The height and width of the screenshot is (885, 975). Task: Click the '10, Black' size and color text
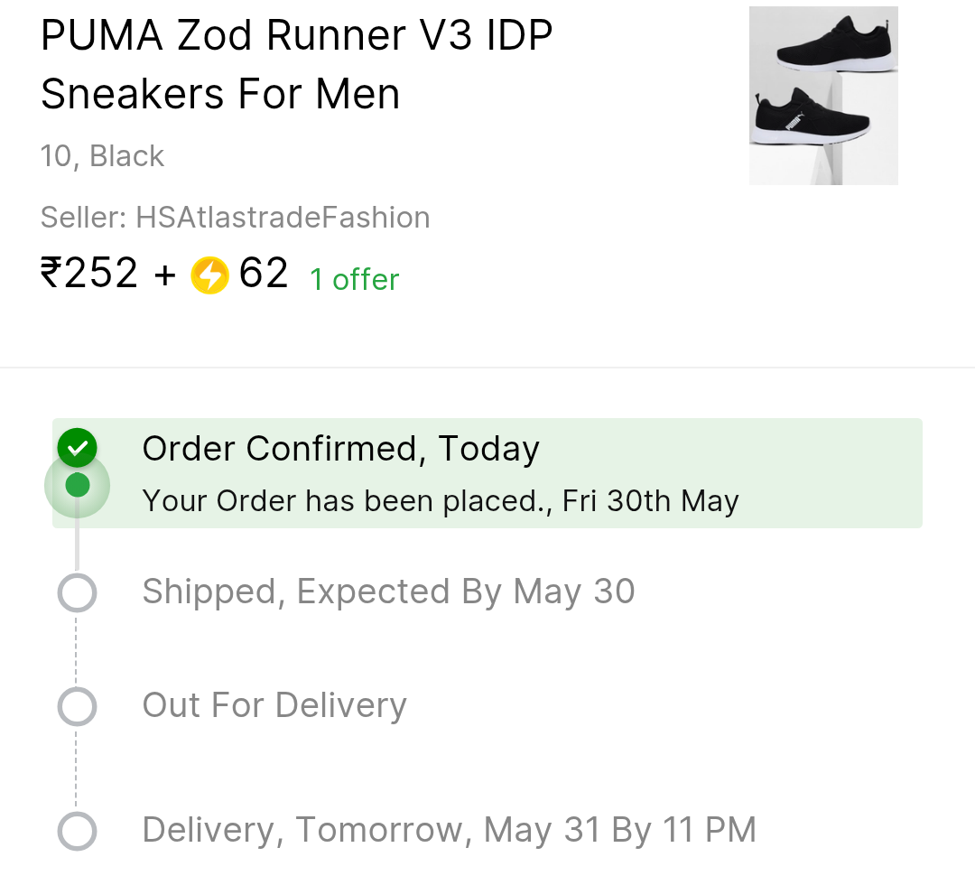[x=102, y=156]
